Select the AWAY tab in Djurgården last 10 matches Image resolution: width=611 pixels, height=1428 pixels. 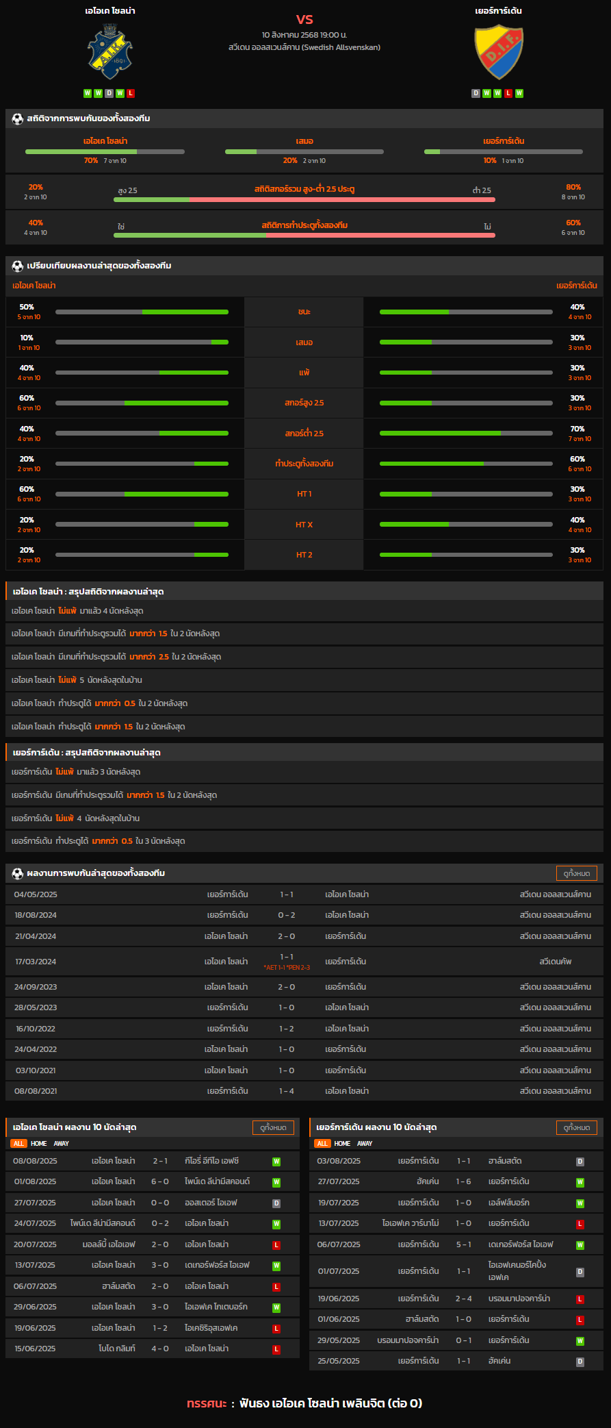(365, 1143)
